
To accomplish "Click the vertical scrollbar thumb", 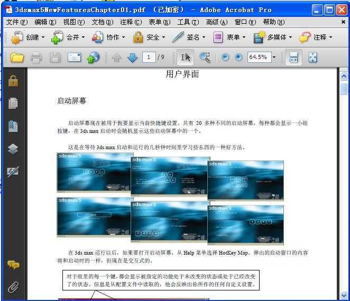I will point(344,89).
